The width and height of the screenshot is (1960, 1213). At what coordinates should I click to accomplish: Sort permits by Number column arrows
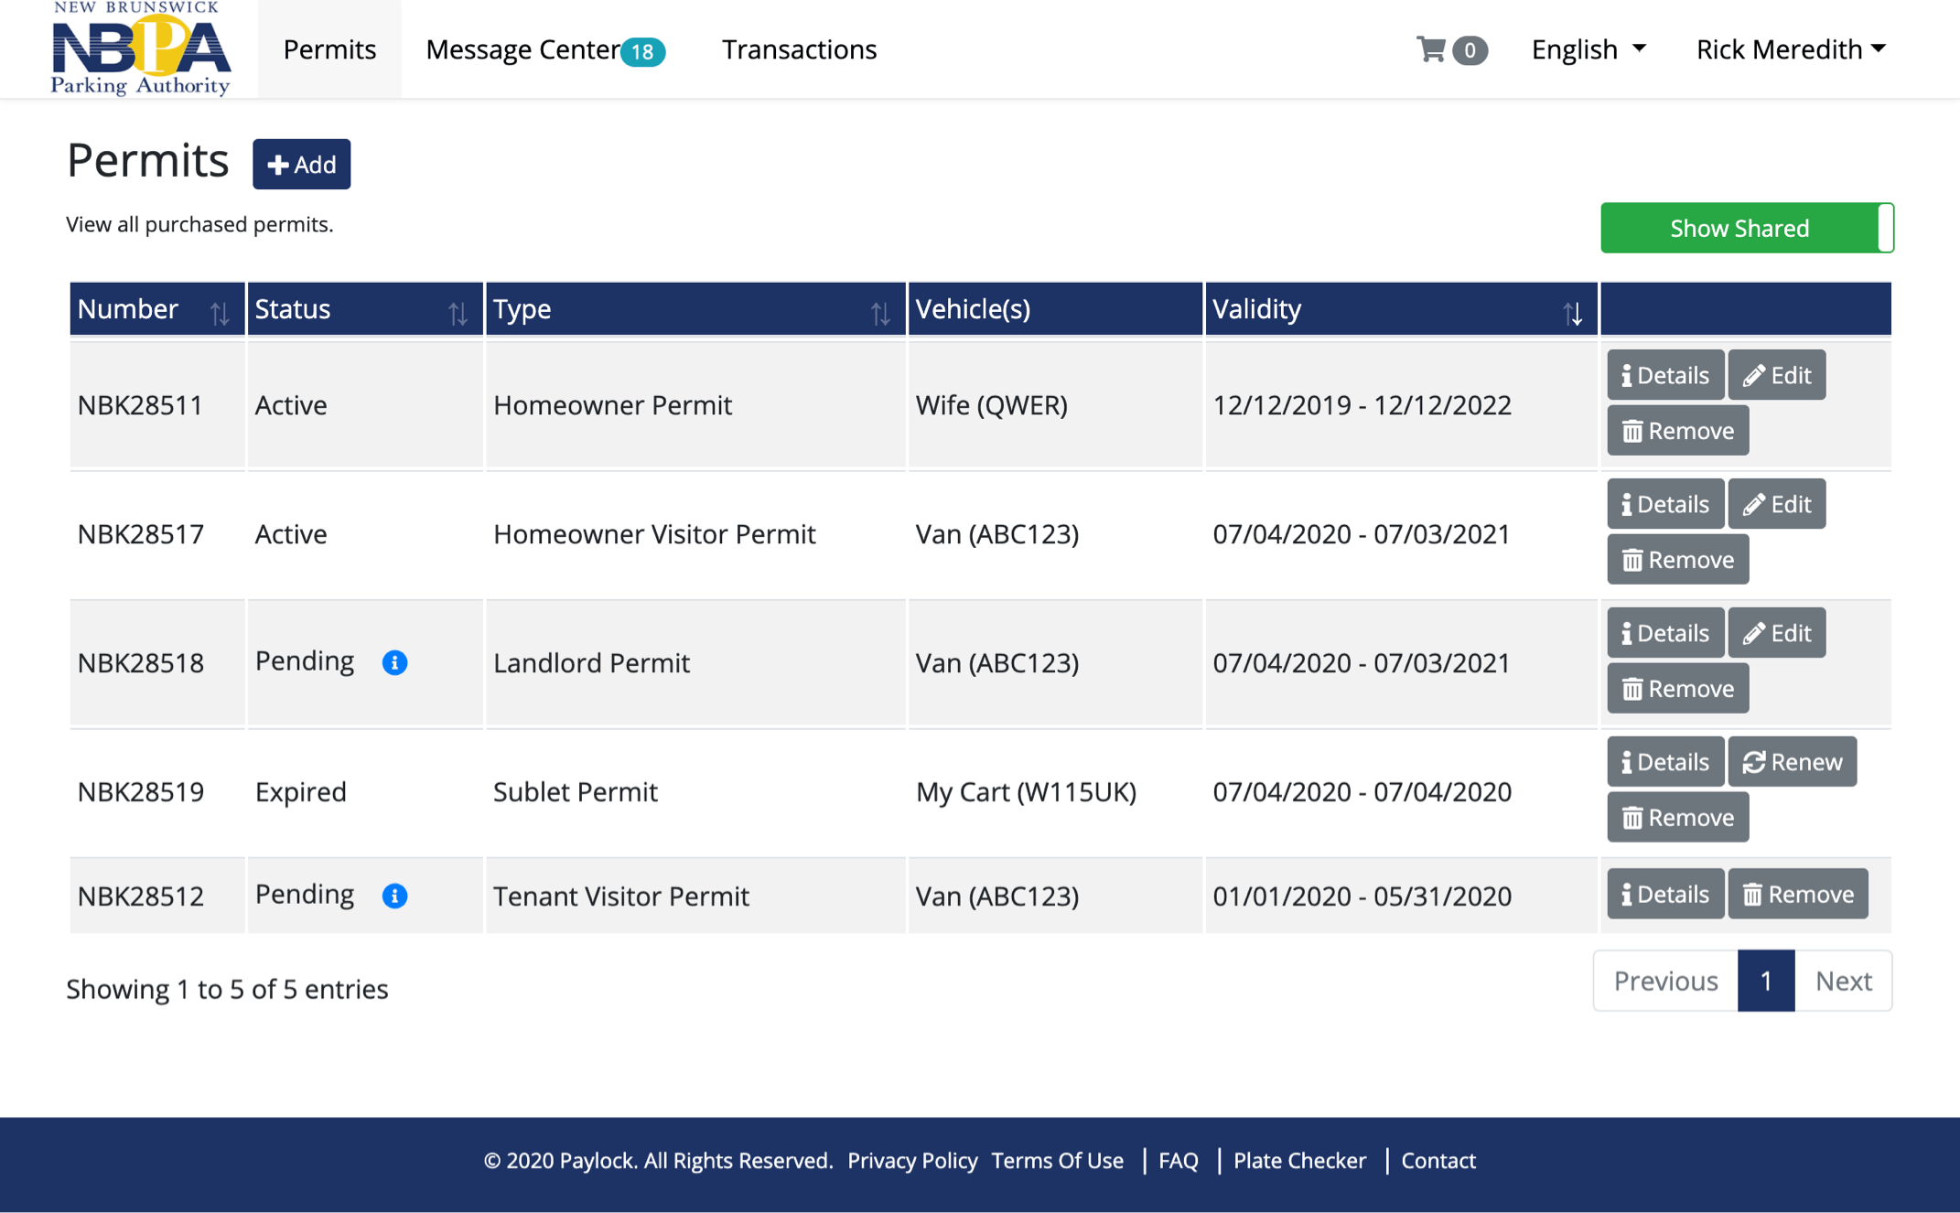click(220, 314)
